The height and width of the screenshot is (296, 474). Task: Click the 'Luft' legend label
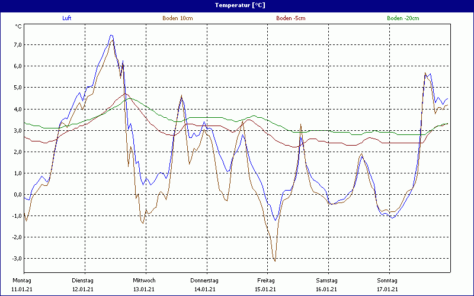[66, 18]
